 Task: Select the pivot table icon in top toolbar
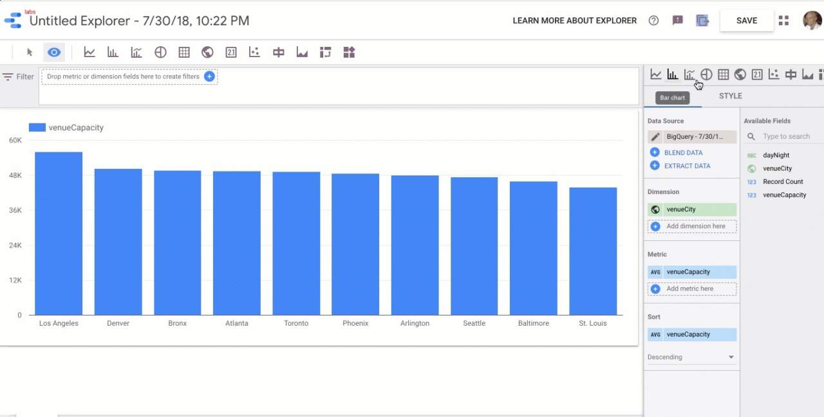(x=325, y=53)
